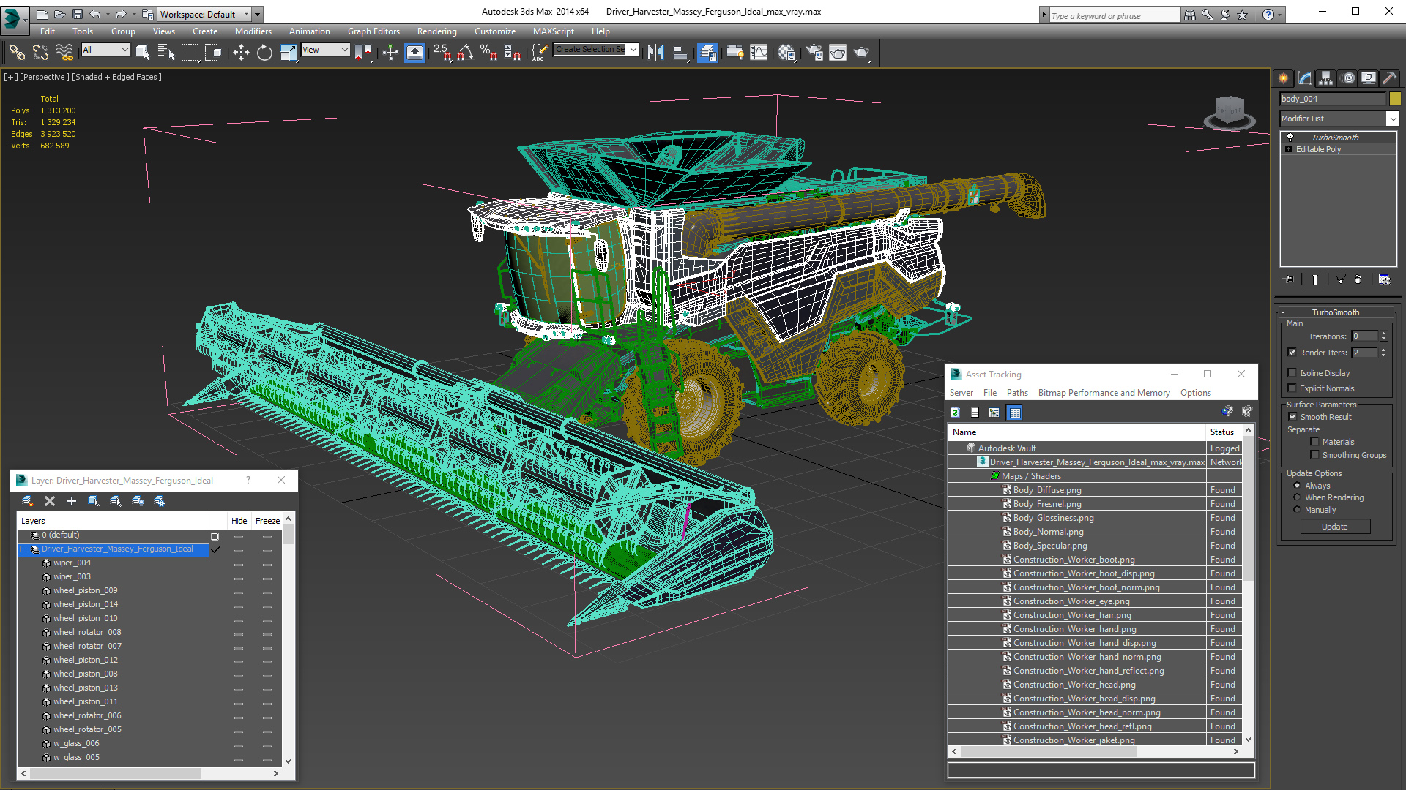Activate the Select and Uniform Scale tool
Screen dimensions: 1406x790
289,52
